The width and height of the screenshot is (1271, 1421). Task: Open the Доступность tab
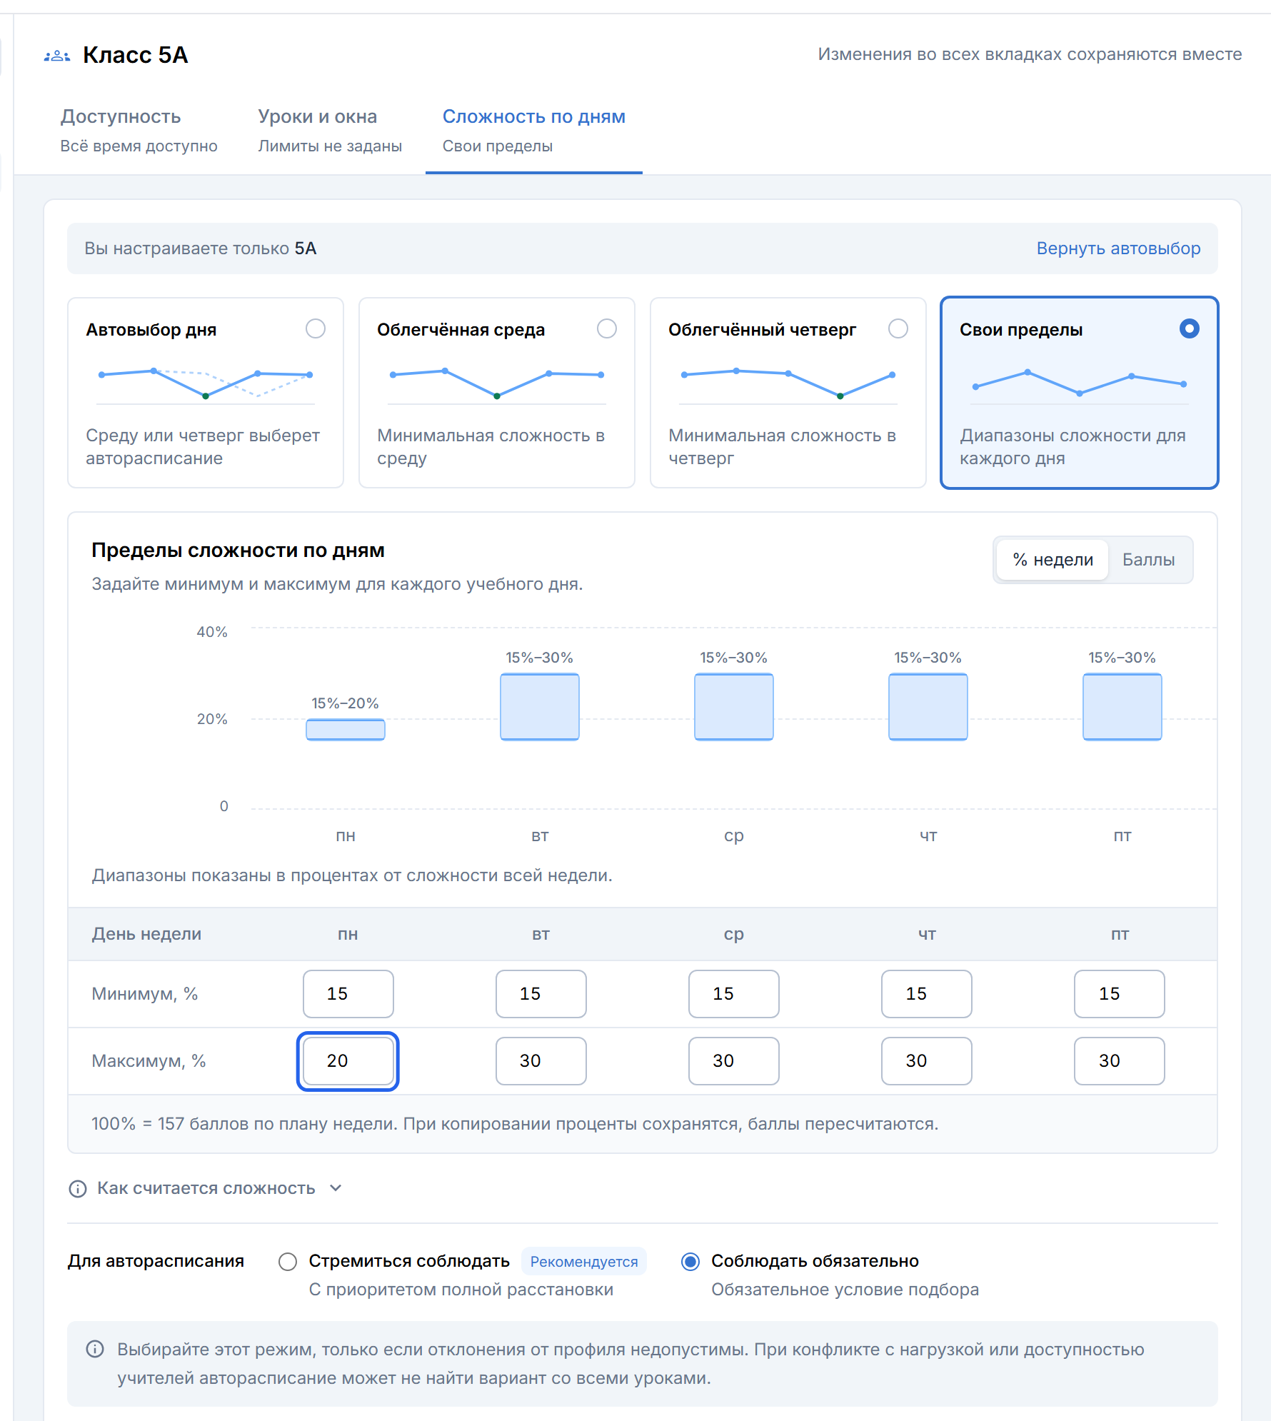(139, 130)
